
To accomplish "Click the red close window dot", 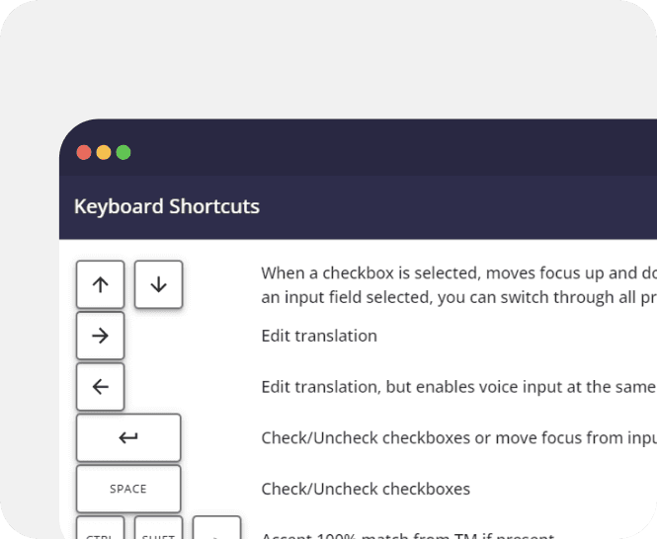I will tap(84, 152).
